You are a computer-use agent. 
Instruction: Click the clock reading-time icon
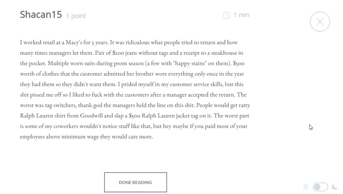click(226, 15)
